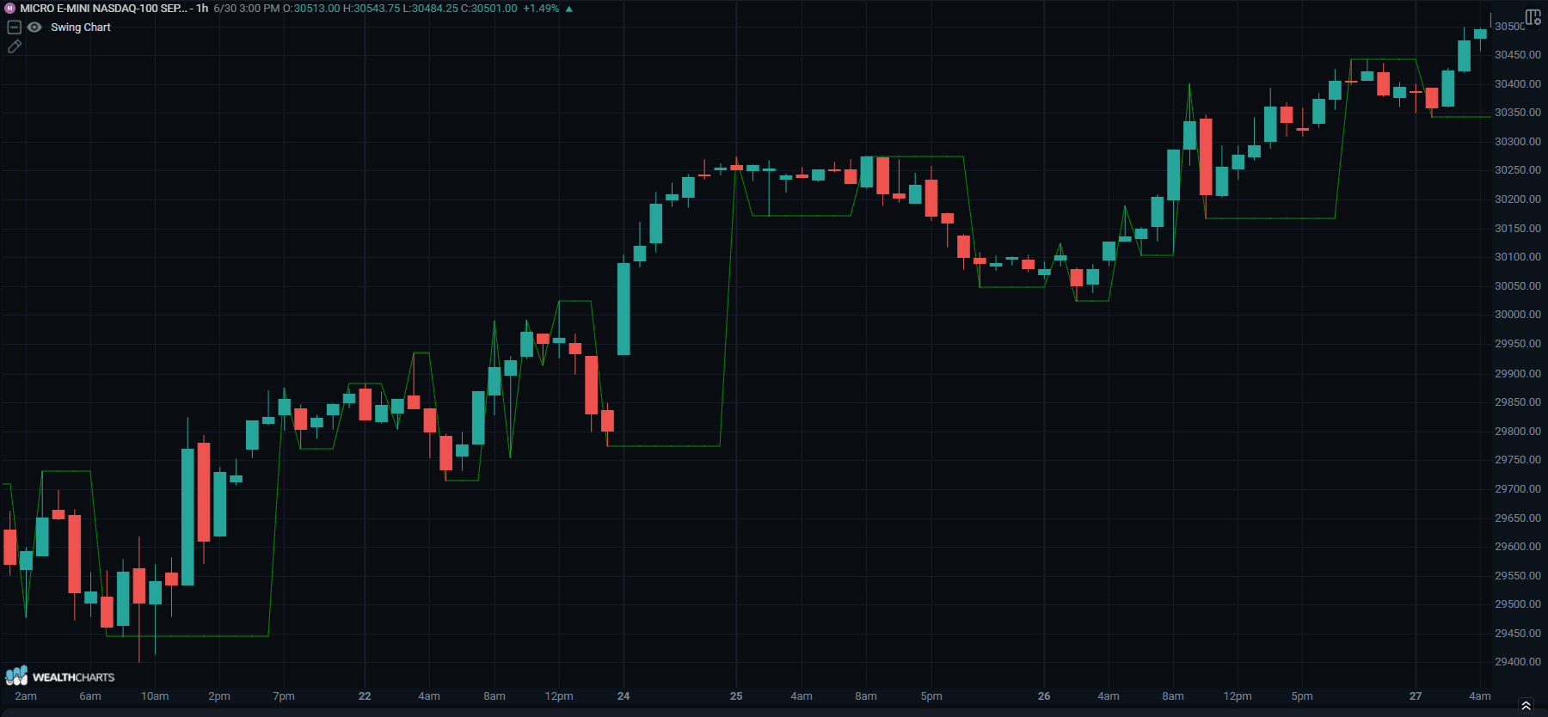Click the high value H:30543.75
This screenshot has height=717, width=1548.
pos(372,9)
